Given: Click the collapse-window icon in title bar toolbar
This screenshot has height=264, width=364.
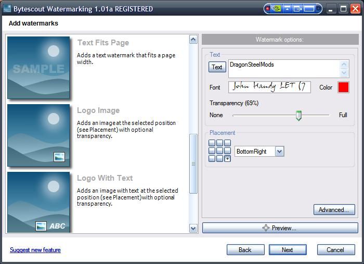Looking at the screenshot, I should tap(288, 8).
